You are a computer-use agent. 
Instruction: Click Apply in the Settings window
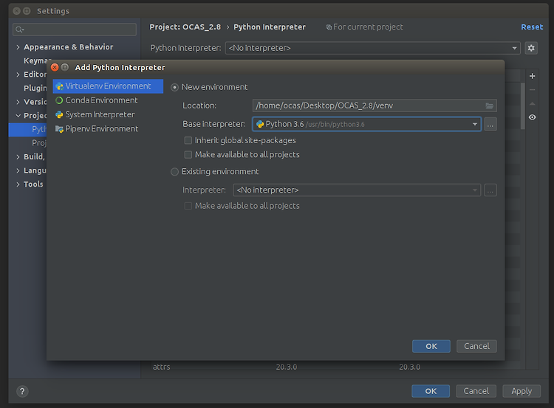(x=521, y=391)
